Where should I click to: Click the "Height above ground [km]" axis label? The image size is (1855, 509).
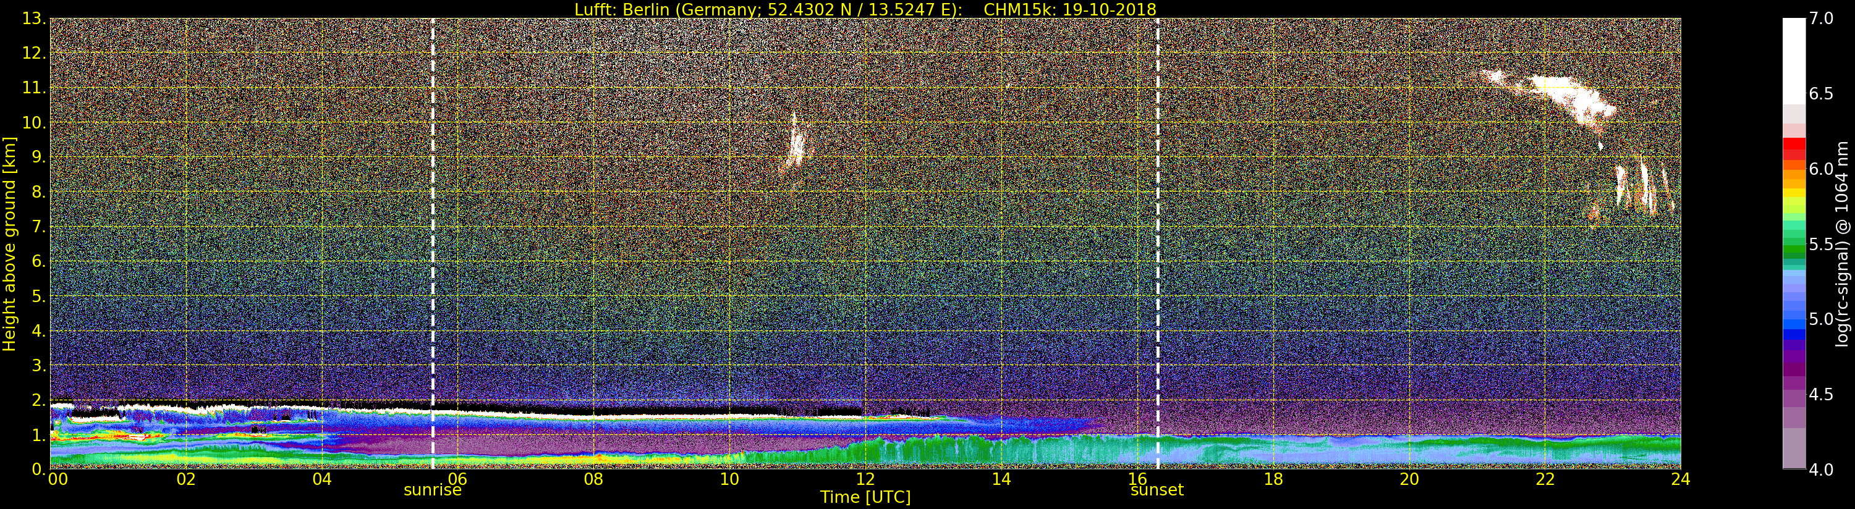point(9,243)
